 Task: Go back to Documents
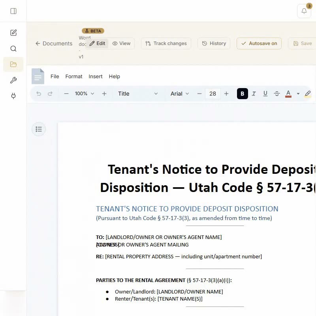[54, 43]
